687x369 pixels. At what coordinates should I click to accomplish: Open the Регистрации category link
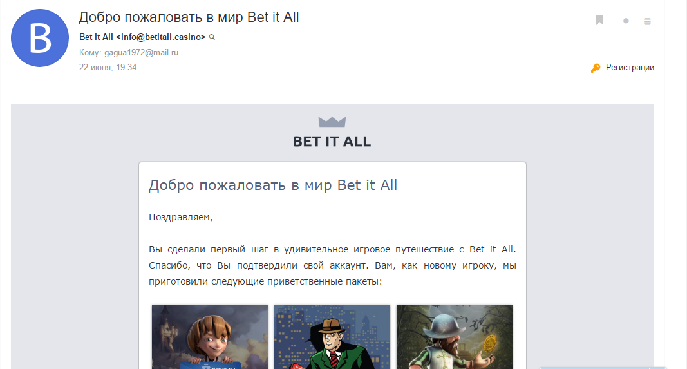pyautogui.click(x=630, y=68)
